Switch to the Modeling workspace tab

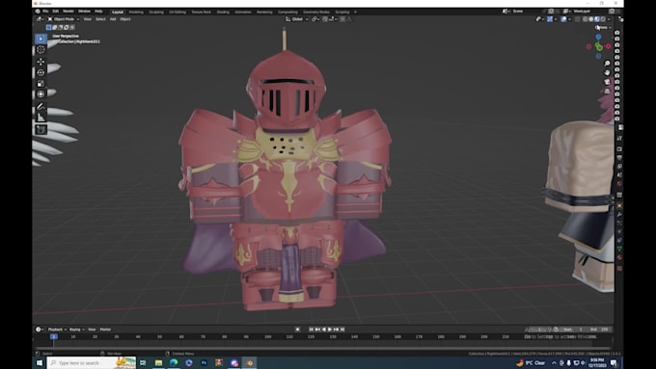pos(136,13)
